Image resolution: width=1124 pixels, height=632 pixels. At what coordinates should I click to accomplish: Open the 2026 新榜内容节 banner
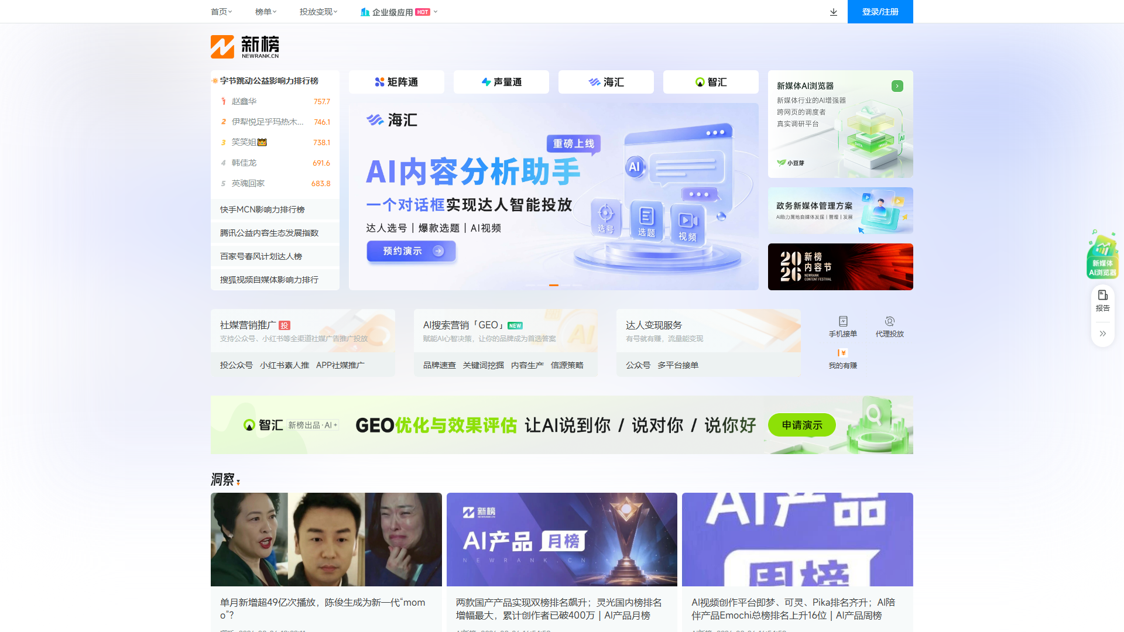841,267
